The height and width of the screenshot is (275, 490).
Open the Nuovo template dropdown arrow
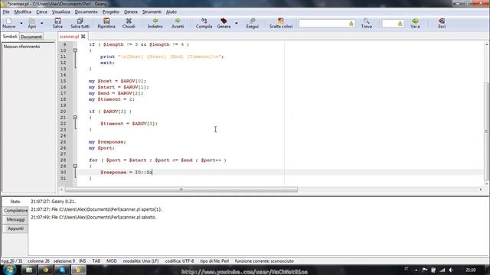pos(21,24)
